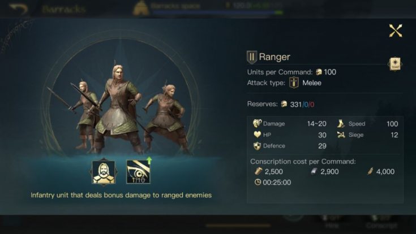
Task: Tap the conscription time clock icon
Action: pos(258,182)
